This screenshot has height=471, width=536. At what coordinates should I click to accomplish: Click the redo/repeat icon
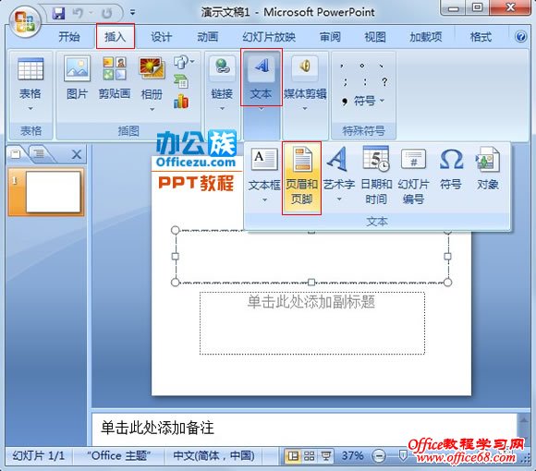[107, 13]
